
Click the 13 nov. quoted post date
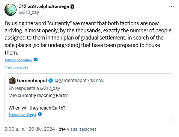(x=97, y=81)
